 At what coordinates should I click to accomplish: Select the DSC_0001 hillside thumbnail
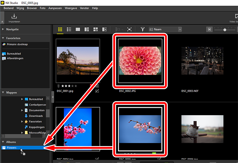click(78, 61)
